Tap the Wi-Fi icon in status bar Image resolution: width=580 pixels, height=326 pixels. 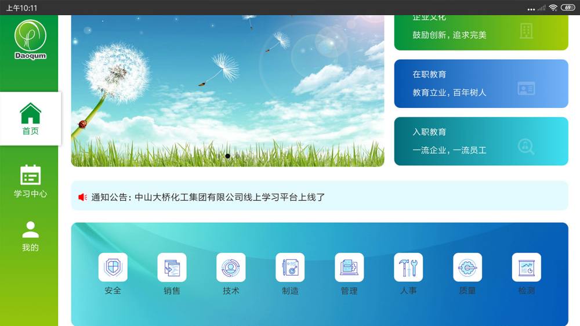[x=553, y=8]
